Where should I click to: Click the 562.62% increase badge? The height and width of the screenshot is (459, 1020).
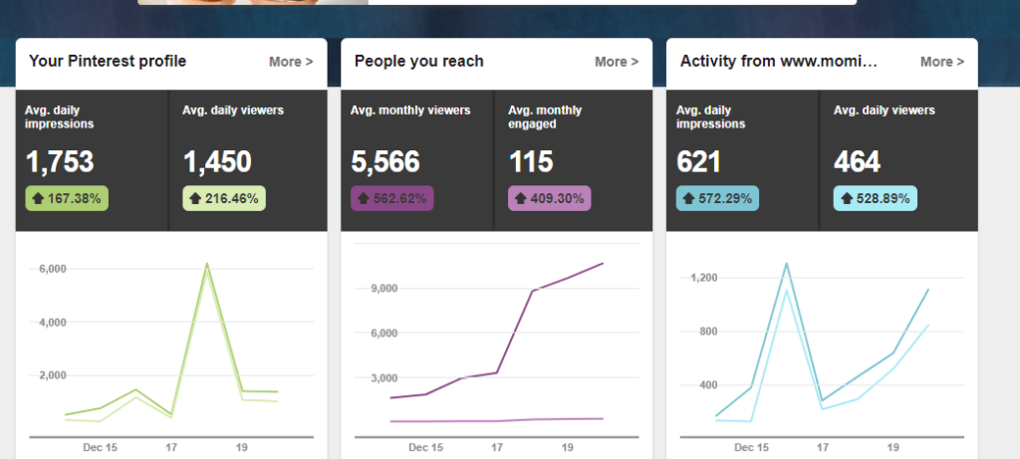click(x=392, y=198)
